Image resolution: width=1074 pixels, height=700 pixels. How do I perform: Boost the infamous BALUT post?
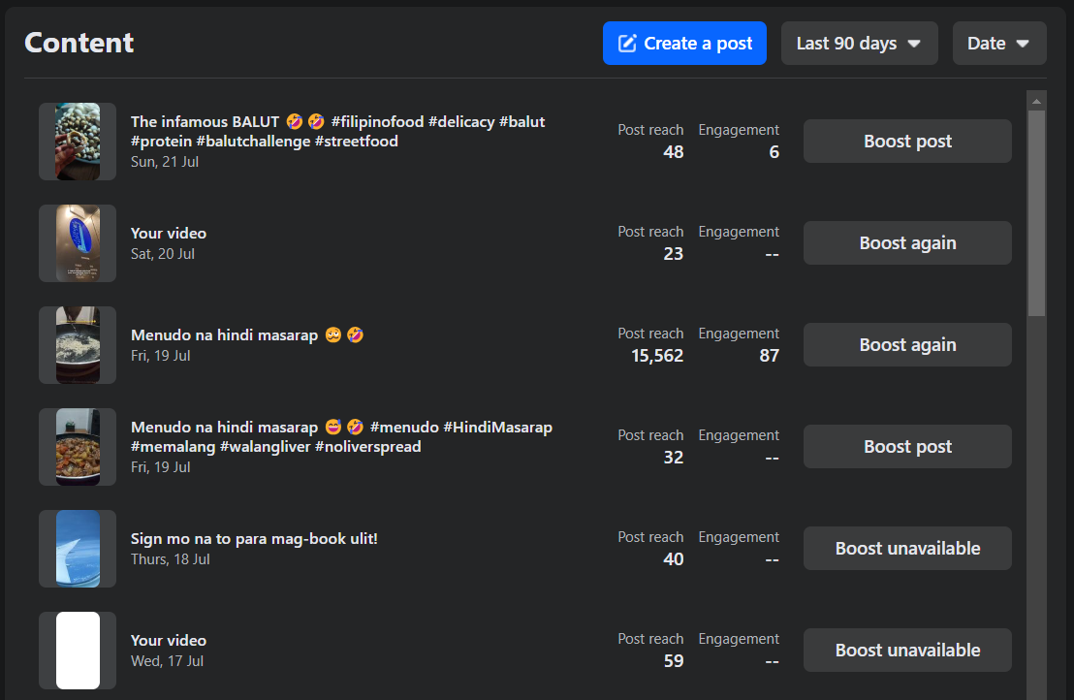pyautogui.click(x=907, y=142)
